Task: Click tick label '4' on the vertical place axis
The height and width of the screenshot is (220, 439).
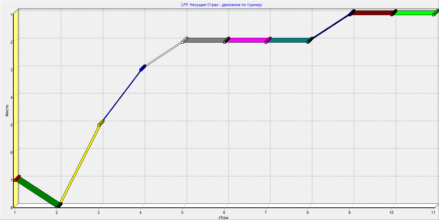Action: 12,97
